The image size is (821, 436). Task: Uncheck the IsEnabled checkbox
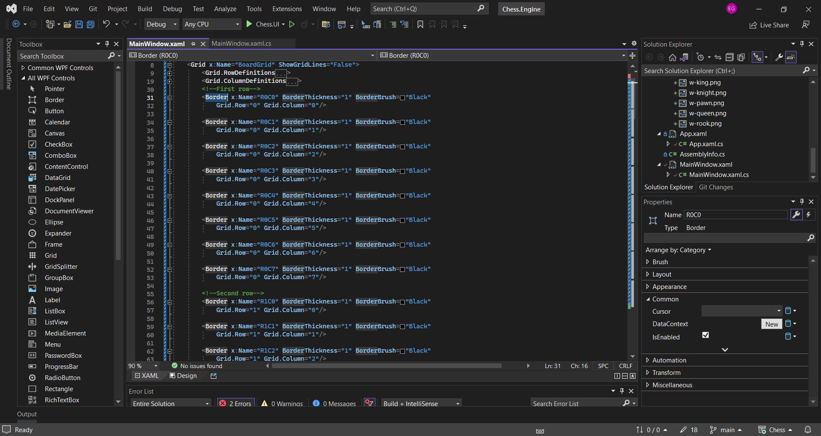tap(706, 336)
